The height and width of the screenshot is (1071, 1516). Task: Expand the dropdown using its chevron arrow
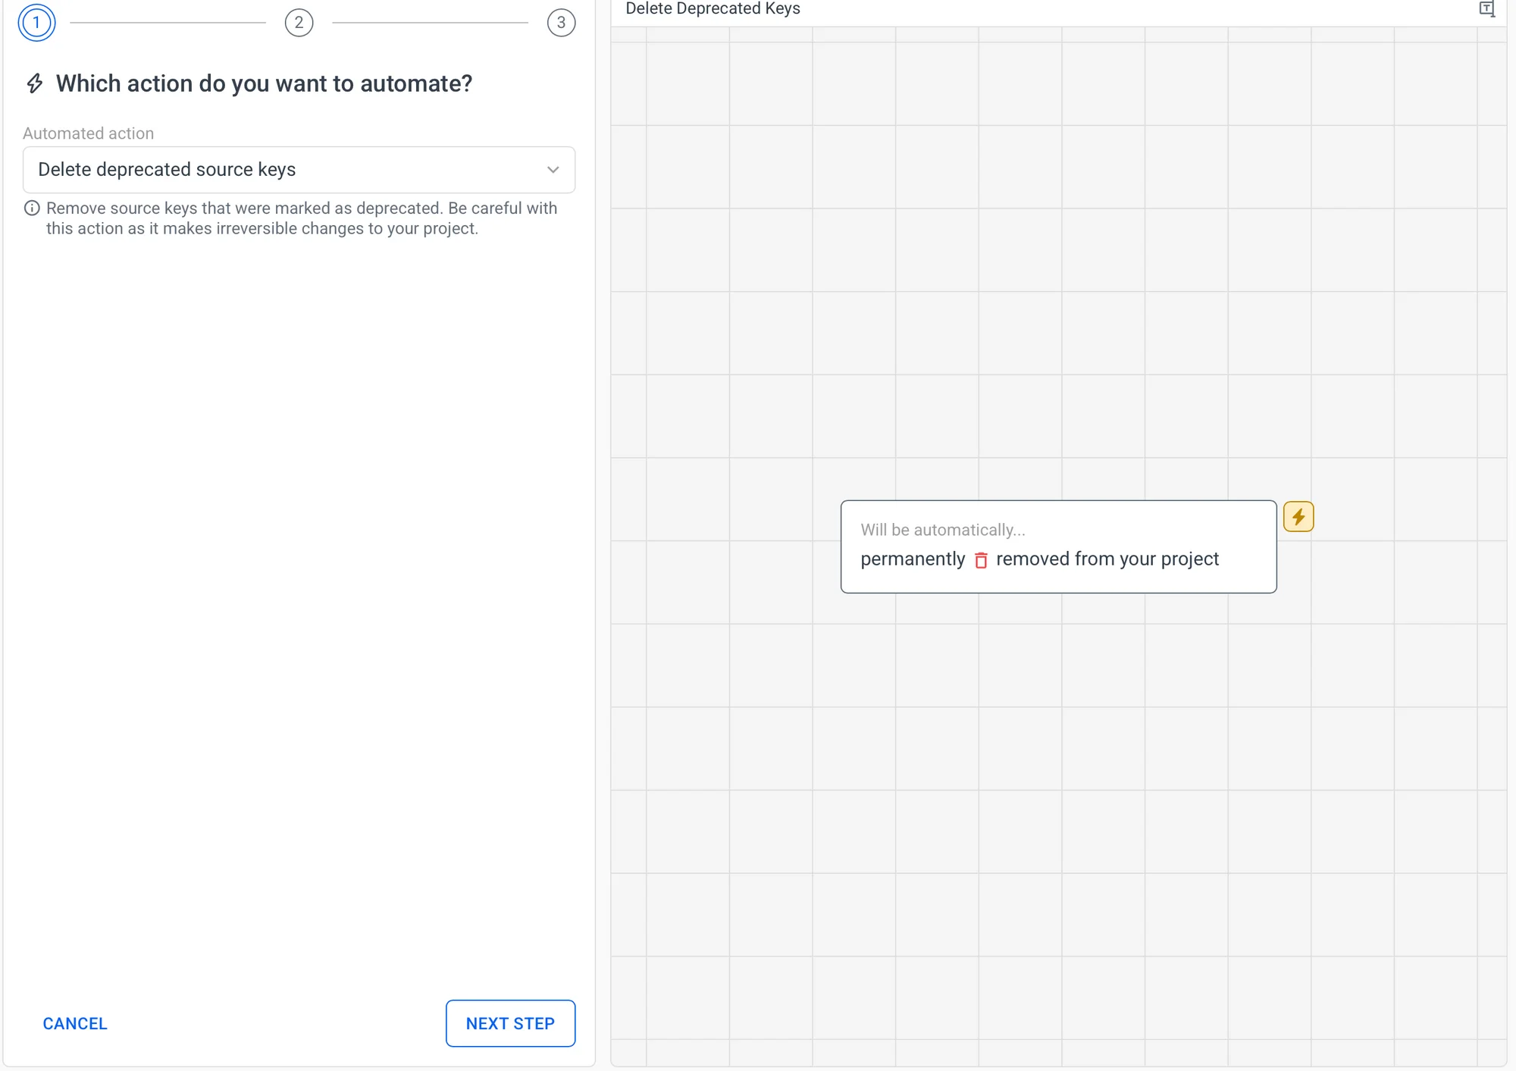pos(553,170)
